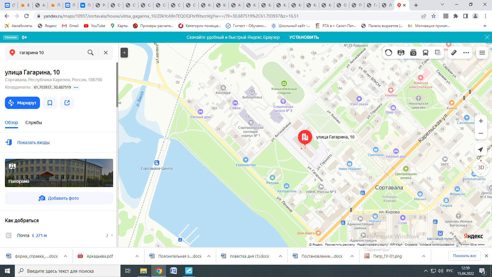Viewport: 492px width, 277px height.
Task: Click Дом Берга marker
Action: [318, 233]
